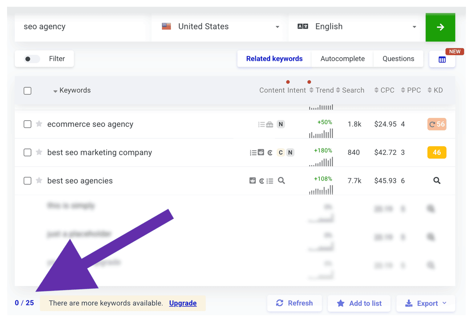Star the ecommerce seo agency keyword
This screenshot has height=322, width=473.
click(39, 124)
